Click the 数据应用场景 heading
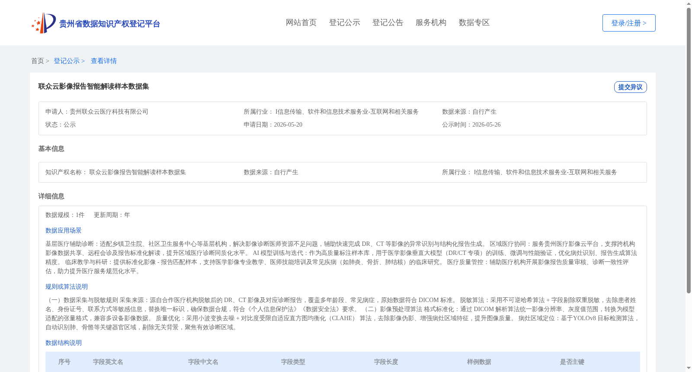Viewport: 692px width, 372px height. tap(64, 230)
